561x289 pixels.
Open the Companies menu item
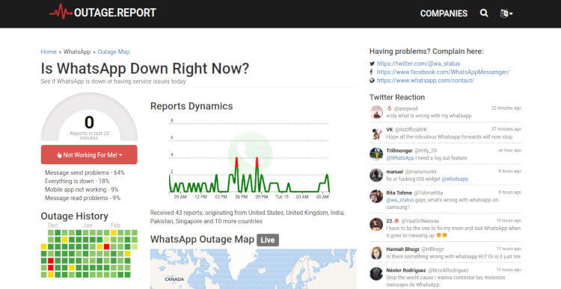coord(444,13)
